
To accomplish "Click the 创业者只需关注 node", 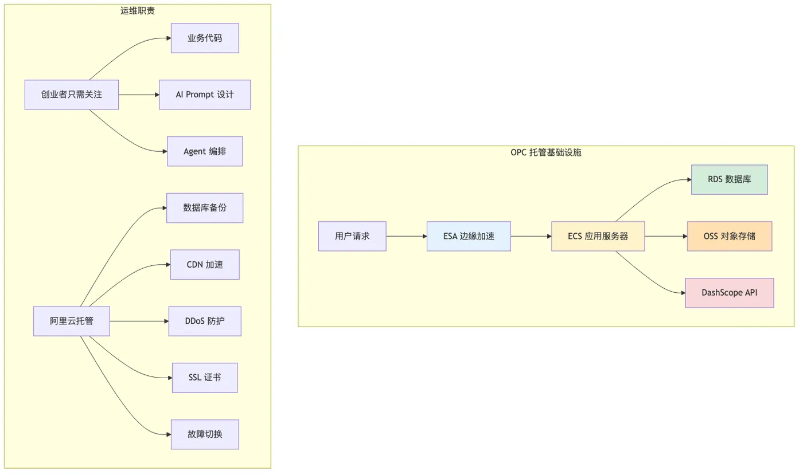I will point(72,95).
